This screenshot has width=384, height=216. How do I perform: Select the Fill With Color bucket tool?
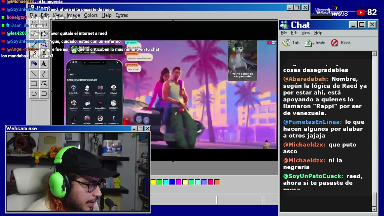(43, 34)
